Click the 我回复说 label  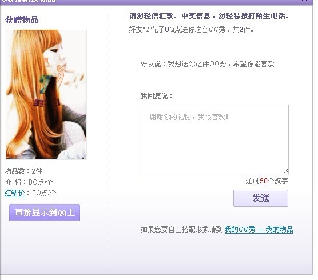tap(157, 95)
